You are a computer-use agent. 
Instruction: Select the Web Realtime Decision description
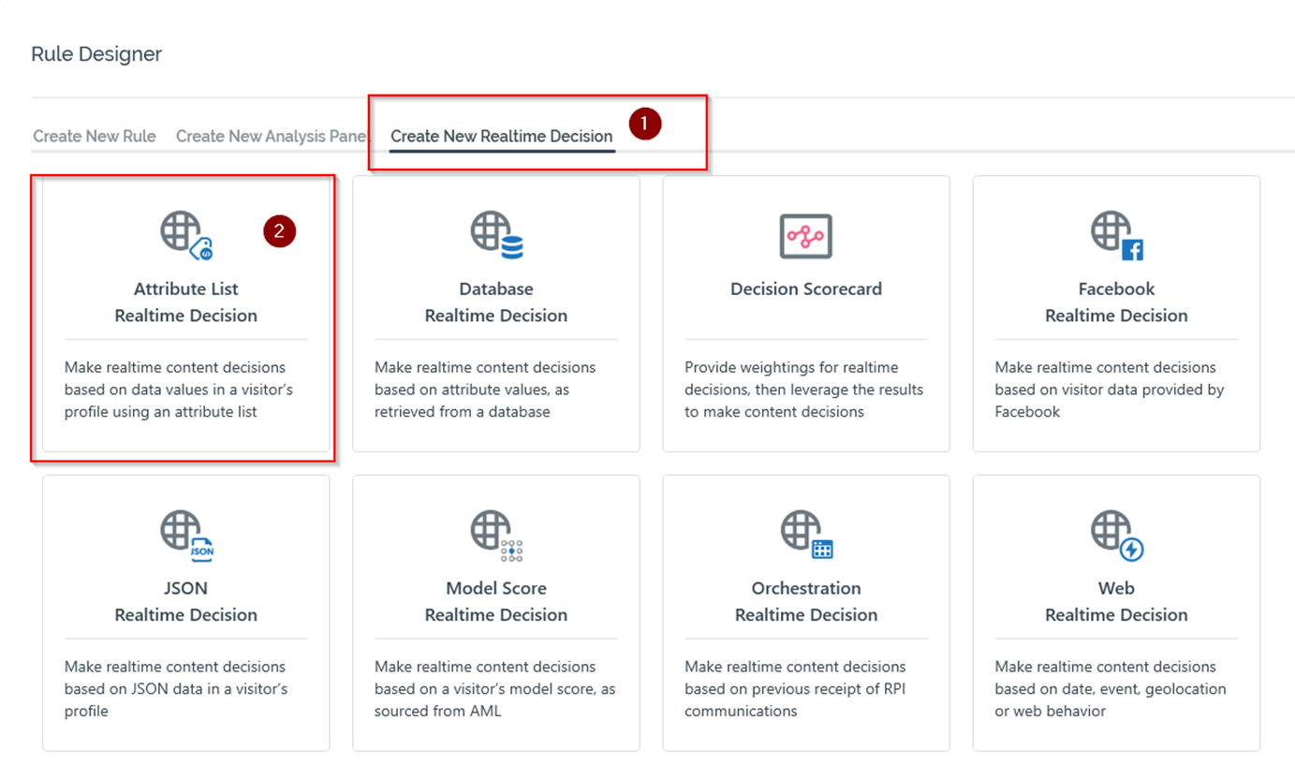click(x=1110, y=689)
